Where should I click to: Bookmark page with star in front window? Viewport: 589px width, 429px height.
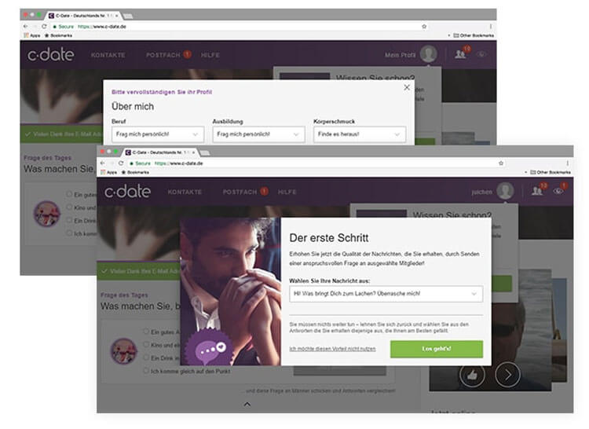501,163
